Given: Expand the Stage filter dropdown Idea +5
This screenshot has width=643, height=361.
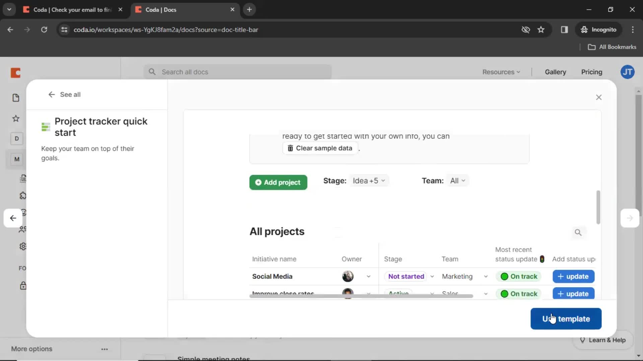Looking at the screenshot, I should [368, 181].
